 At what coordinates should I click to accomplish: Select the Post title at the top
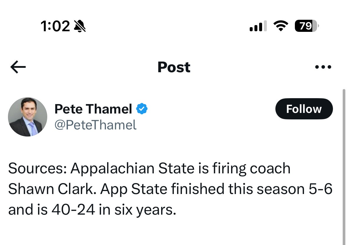coord(174,67)
